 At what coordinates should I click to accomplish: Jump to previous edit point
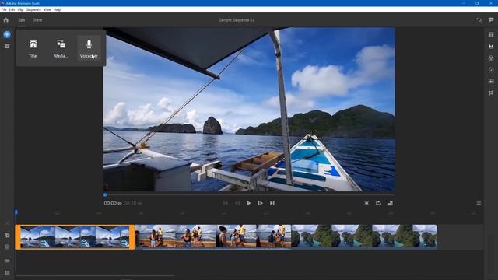(x=225, y=203)
